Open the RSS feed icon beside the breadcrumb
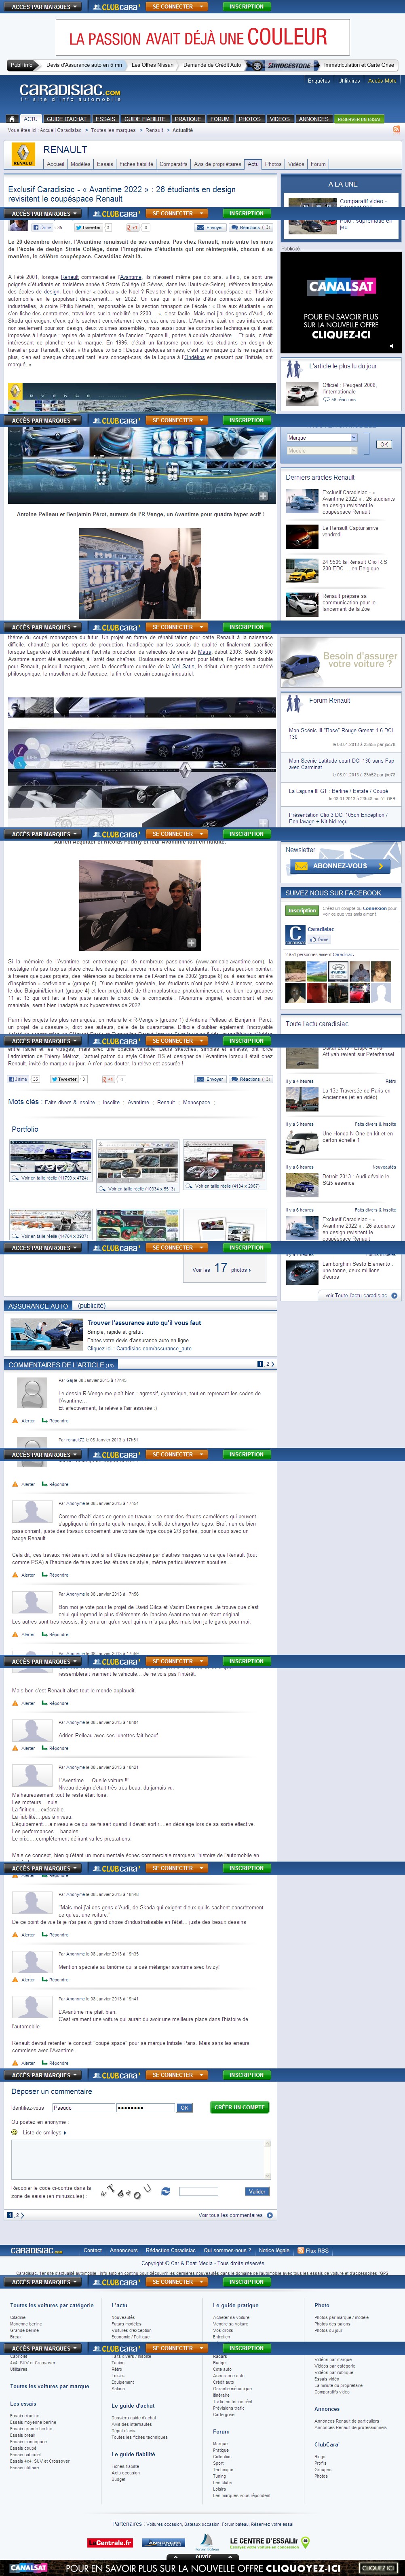 tap(396, 130)
